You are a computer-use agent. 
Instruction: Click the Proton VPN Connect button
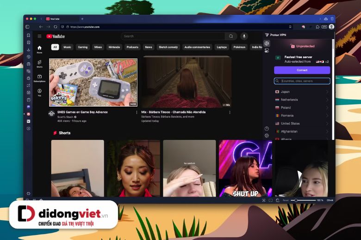point(302,70)
